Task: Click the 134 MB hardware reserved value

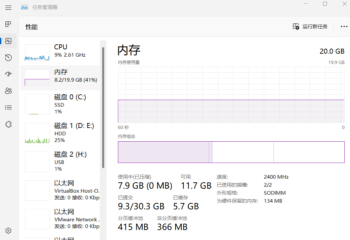Action: [273, 201]
